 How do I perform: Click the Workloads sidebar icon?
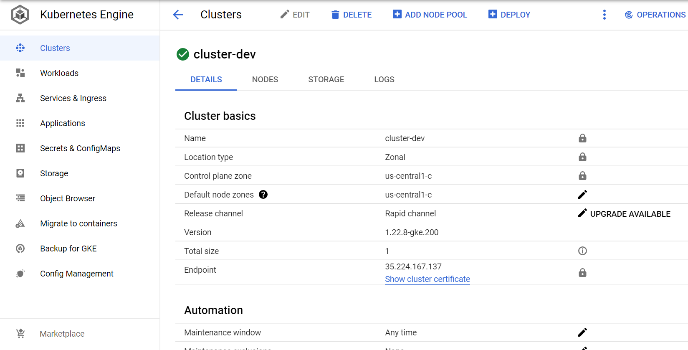pyautogui.click(x=20, y=73)
